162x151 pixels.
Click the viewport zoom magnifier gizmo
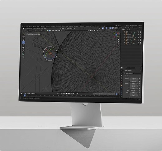point(118,39)
